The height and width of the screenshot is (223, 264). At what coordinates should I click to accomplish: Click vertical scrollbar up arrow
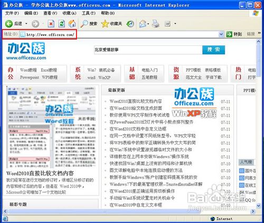coord(258,42)
